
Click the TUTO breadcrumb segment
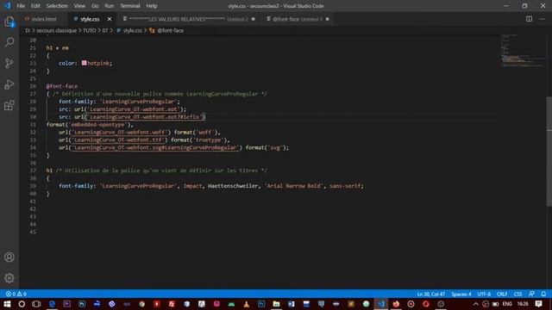click(x=89, y=31)
